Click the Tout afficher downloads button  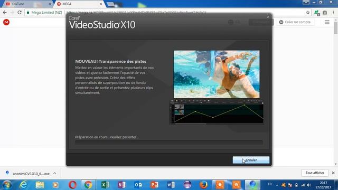315,173
